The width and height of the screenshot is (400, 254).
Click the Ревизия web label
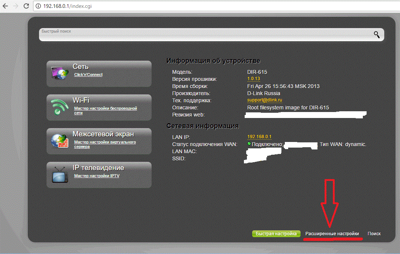point(188,115)
